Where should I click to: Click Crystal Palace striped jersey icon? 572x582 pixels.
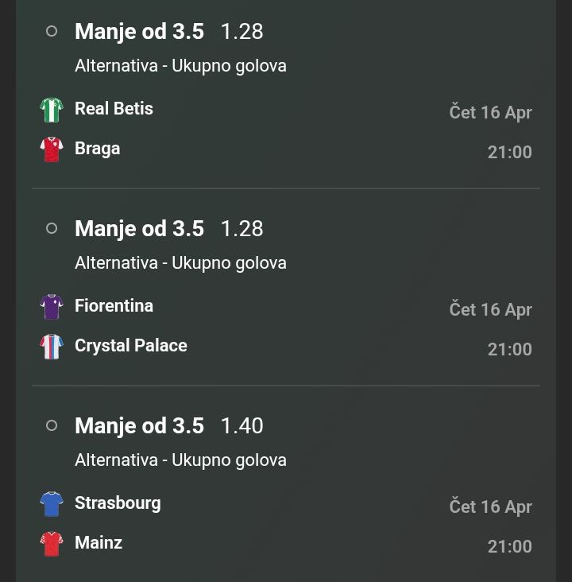[x=52, y=347]
